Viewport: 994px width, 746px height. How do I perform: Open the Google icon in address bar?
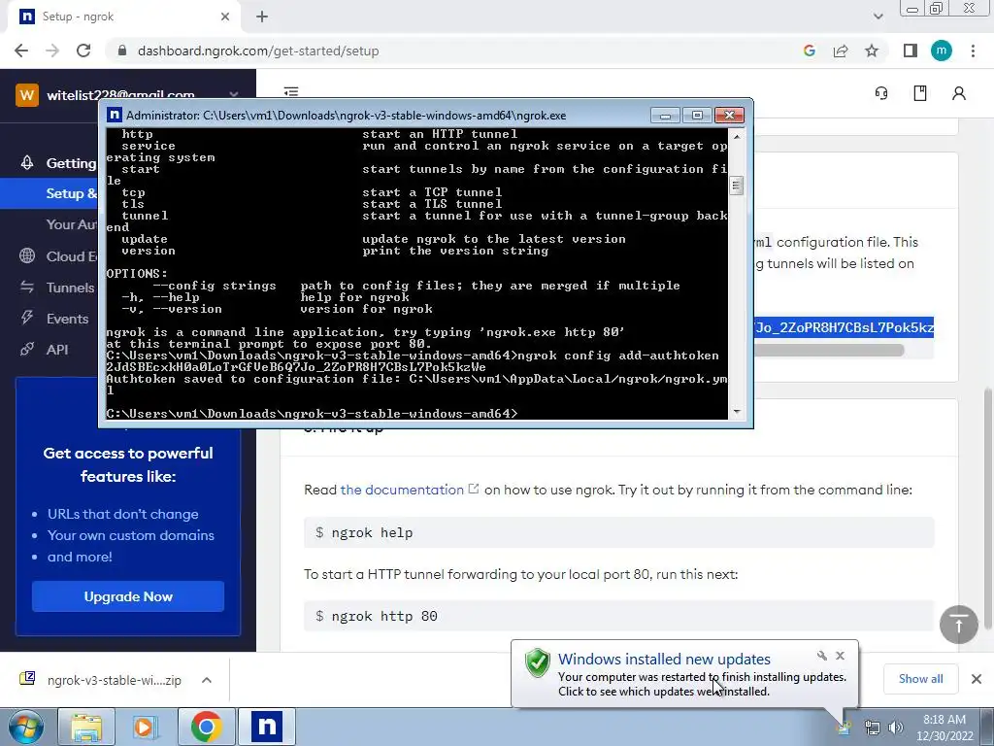809,51
